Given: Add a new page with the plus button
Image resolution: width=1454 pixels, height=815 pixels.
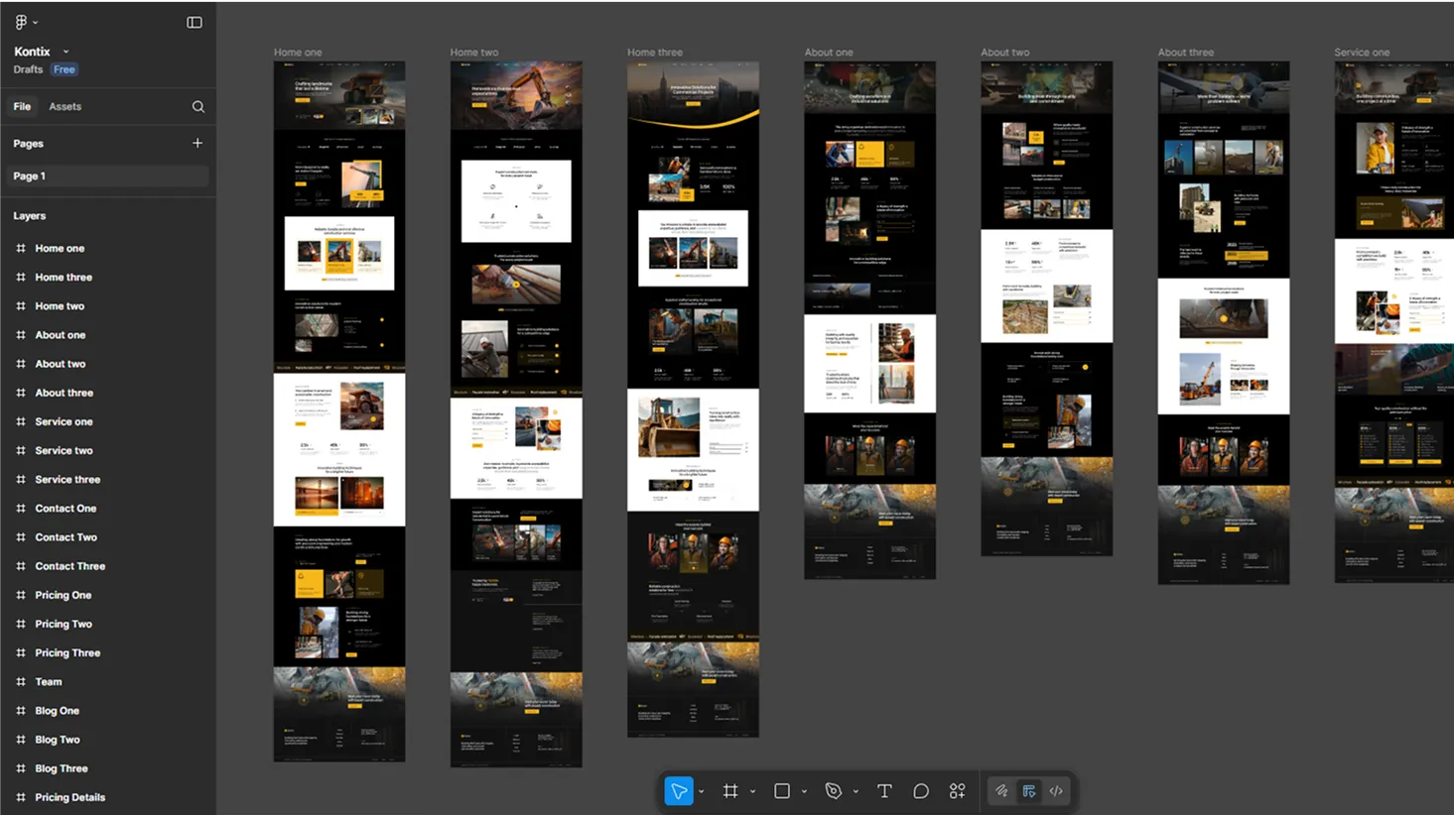Looking at the screenshot, I should 197,143.
